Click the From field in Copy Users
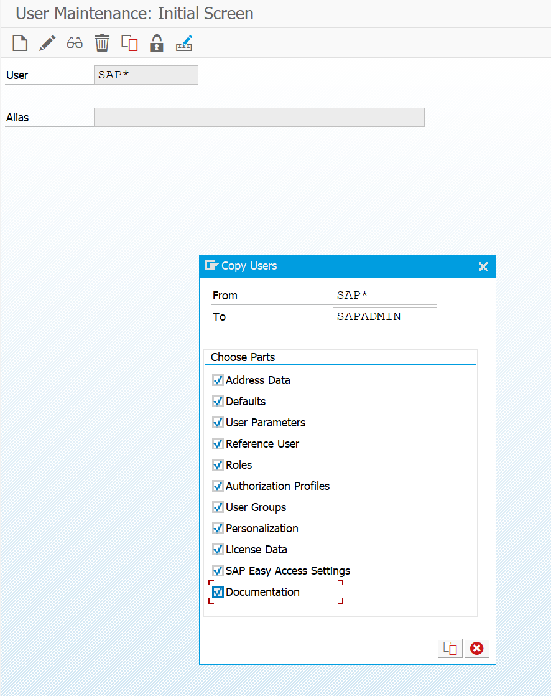This screenshot has width=551, height=696. [x=384, y=295]
